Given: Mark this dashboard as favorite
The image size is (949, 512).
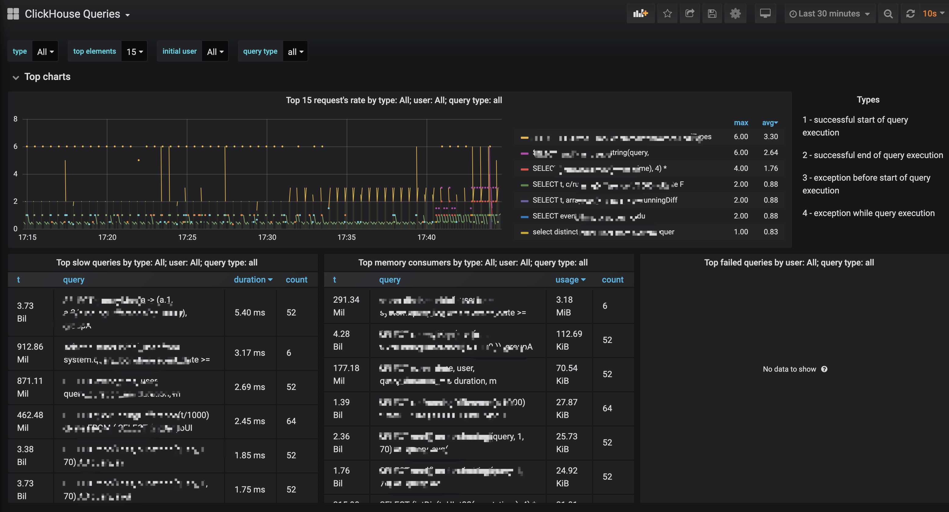Looking at the screenshot, I should point(667,14).
